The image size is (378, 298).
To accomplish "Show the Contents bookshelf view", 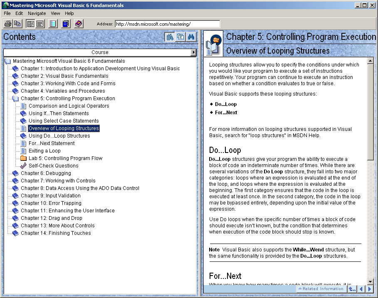I will pyautogui.click(x=170, y=37).
